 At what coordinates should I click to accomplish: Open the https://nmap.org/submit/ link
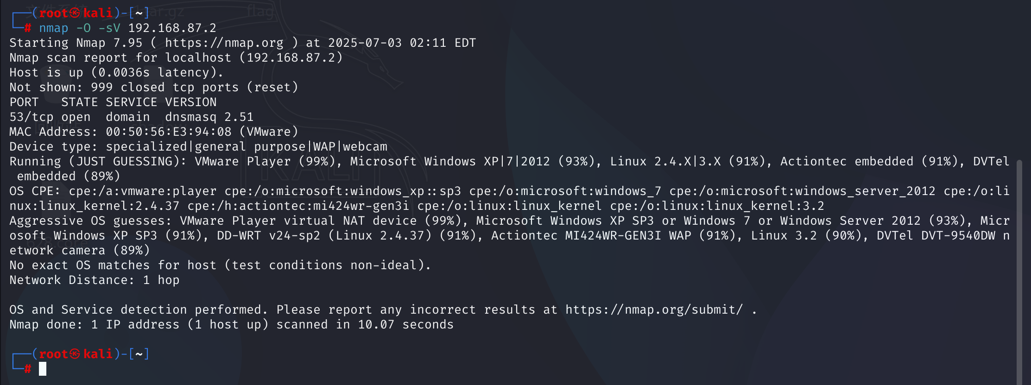click(654, 309)
